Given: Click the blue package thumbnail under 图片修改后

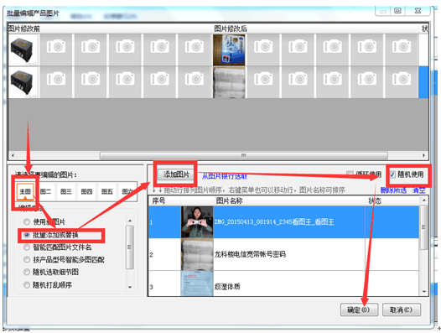Looking at the screenshot, I should pos(229,49).
